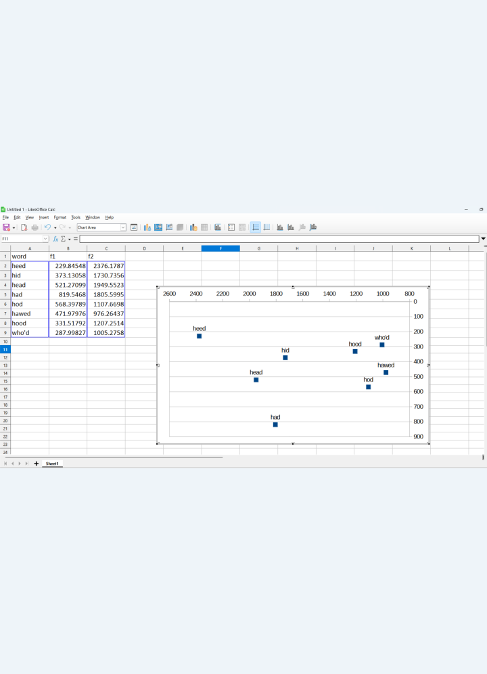Image resolution: width=487 pixels, height=674 pixels.
Task: Click the add new sheet plus button
Action: click(36, 464)
